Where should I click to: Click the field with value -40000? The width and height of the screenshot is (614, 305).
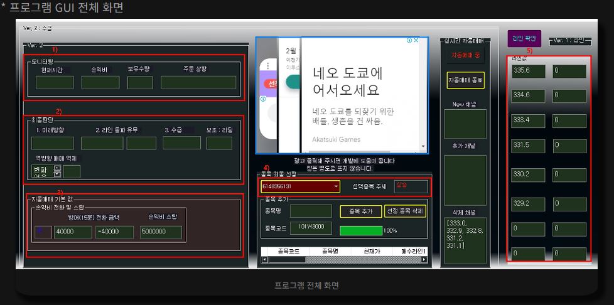pyautogui.click(x=114, y=232)
